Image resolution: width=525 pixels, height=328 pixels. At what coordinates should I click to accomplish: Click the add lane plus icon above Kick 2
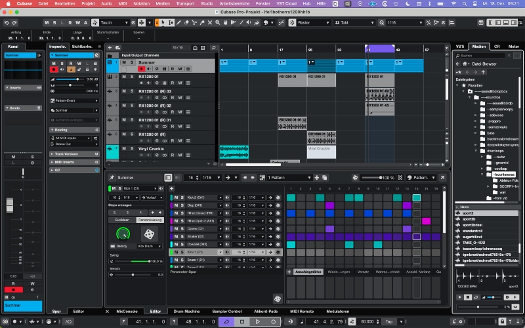click(173, 188)
